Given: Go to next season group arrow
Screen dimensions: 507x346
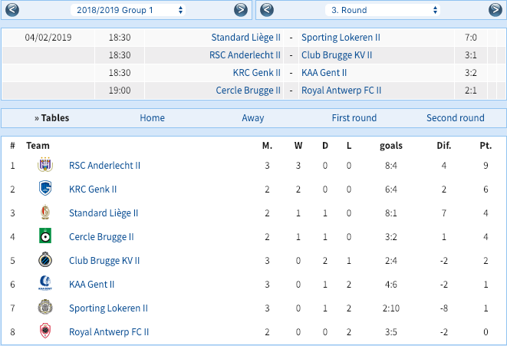Looking at the screenshot, I should pos(241,10).
